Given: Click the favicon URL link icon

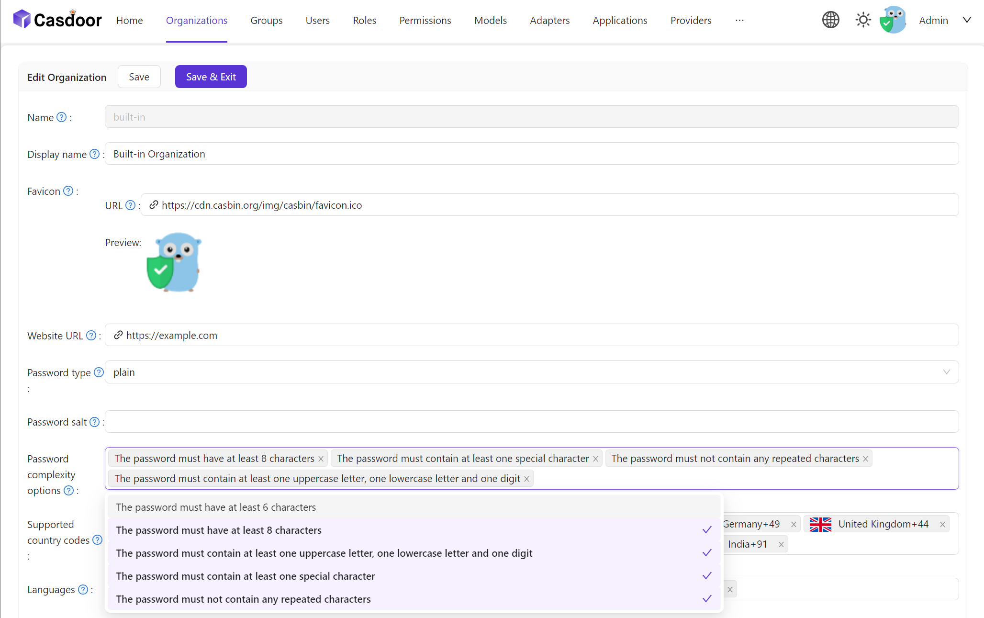Looking at the screenshot, I should point(153,205).
